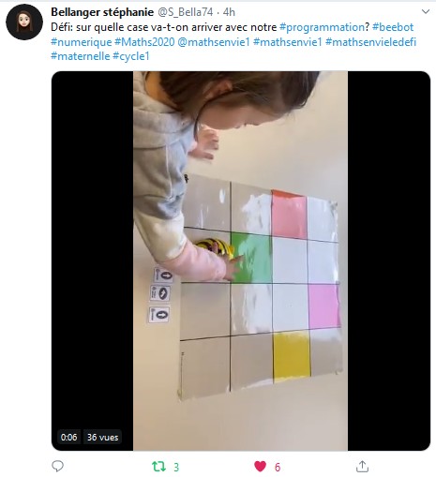
Task: Click the reply speech bubble icon
Action: (57, 467)
